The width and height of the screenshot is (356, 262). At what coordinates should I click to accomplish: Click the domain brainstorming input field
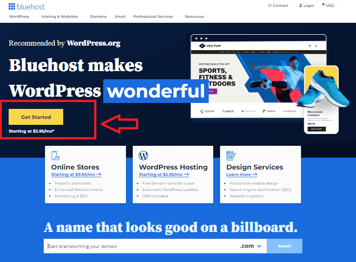pyautogui.click(x=155, y=246)
